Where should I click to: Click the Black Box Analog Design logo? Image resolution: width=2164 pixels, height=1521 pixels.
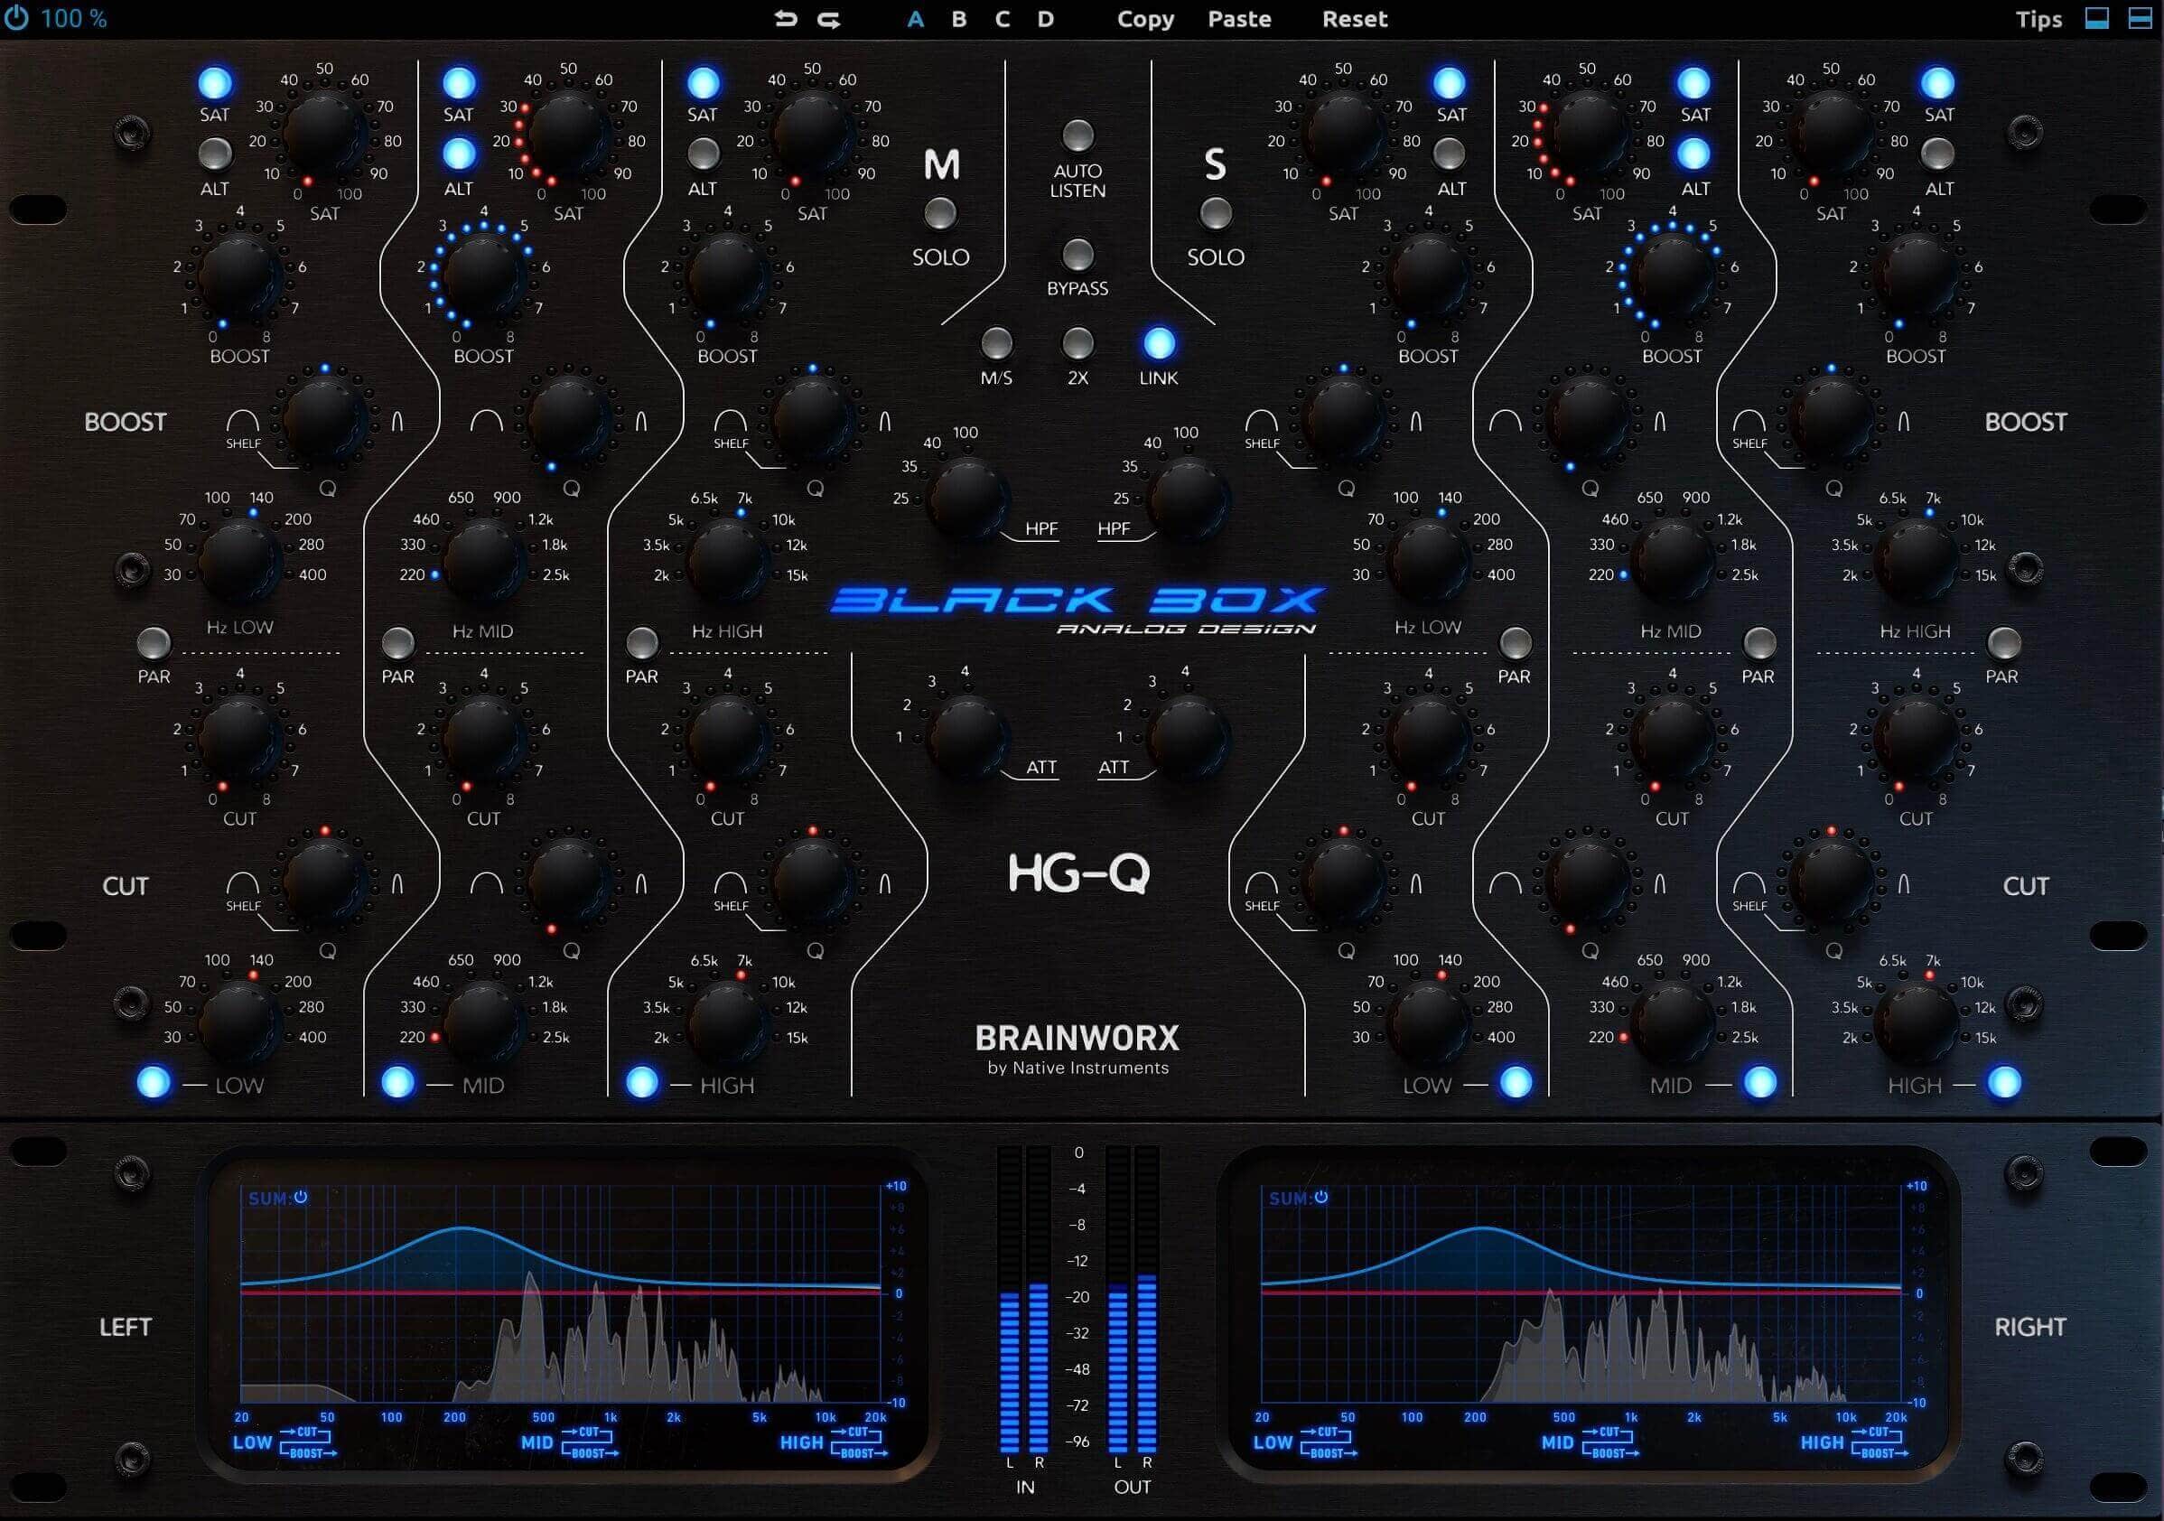[1077, 610]
